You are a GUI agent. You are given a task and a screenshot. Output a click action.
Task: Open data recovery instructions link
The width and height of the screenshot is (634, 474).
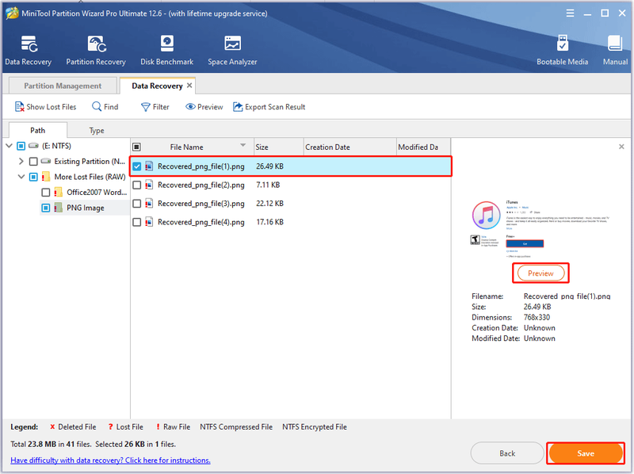tap(110, 461)
